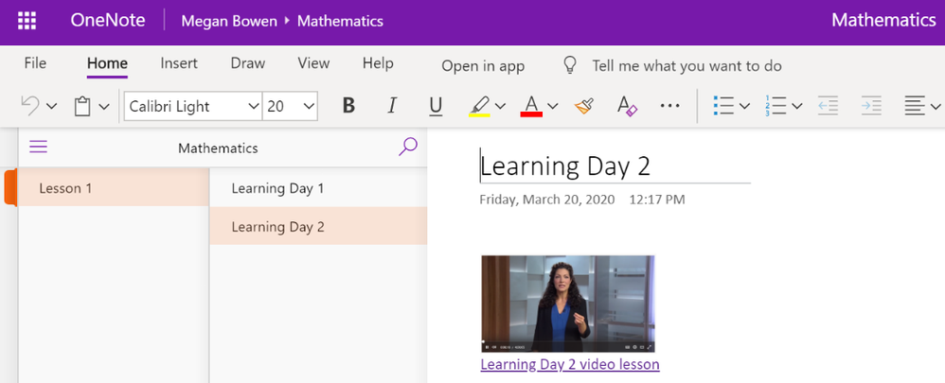Open the Help tab
Screen dimensions: 945x383
(378, 63)
